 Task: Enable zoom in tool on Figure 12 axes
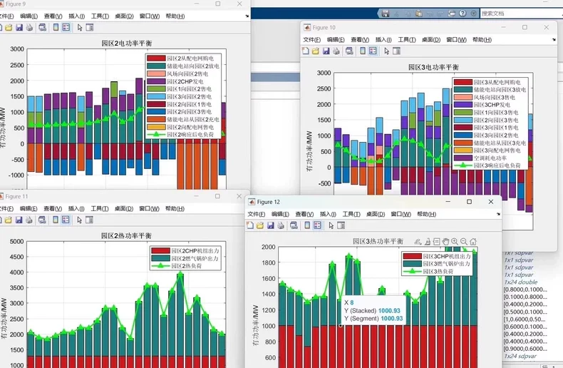tap(455, 242)
